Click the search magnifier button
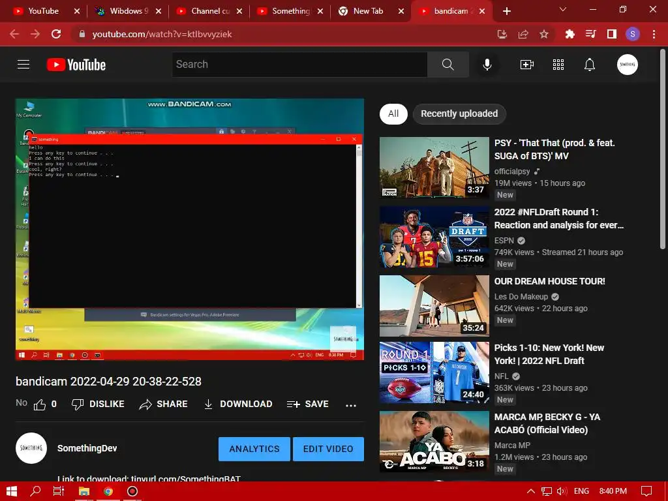The height and width of the screenshot is (501, 668). [x=448, y=65]
